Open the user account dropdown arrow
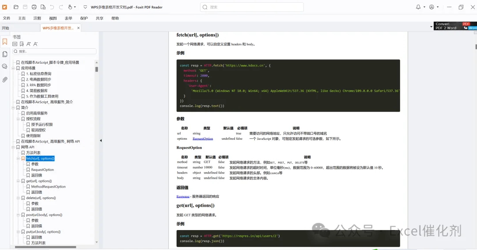Screen dimensions: 477x250 click(x=437, y=7)
